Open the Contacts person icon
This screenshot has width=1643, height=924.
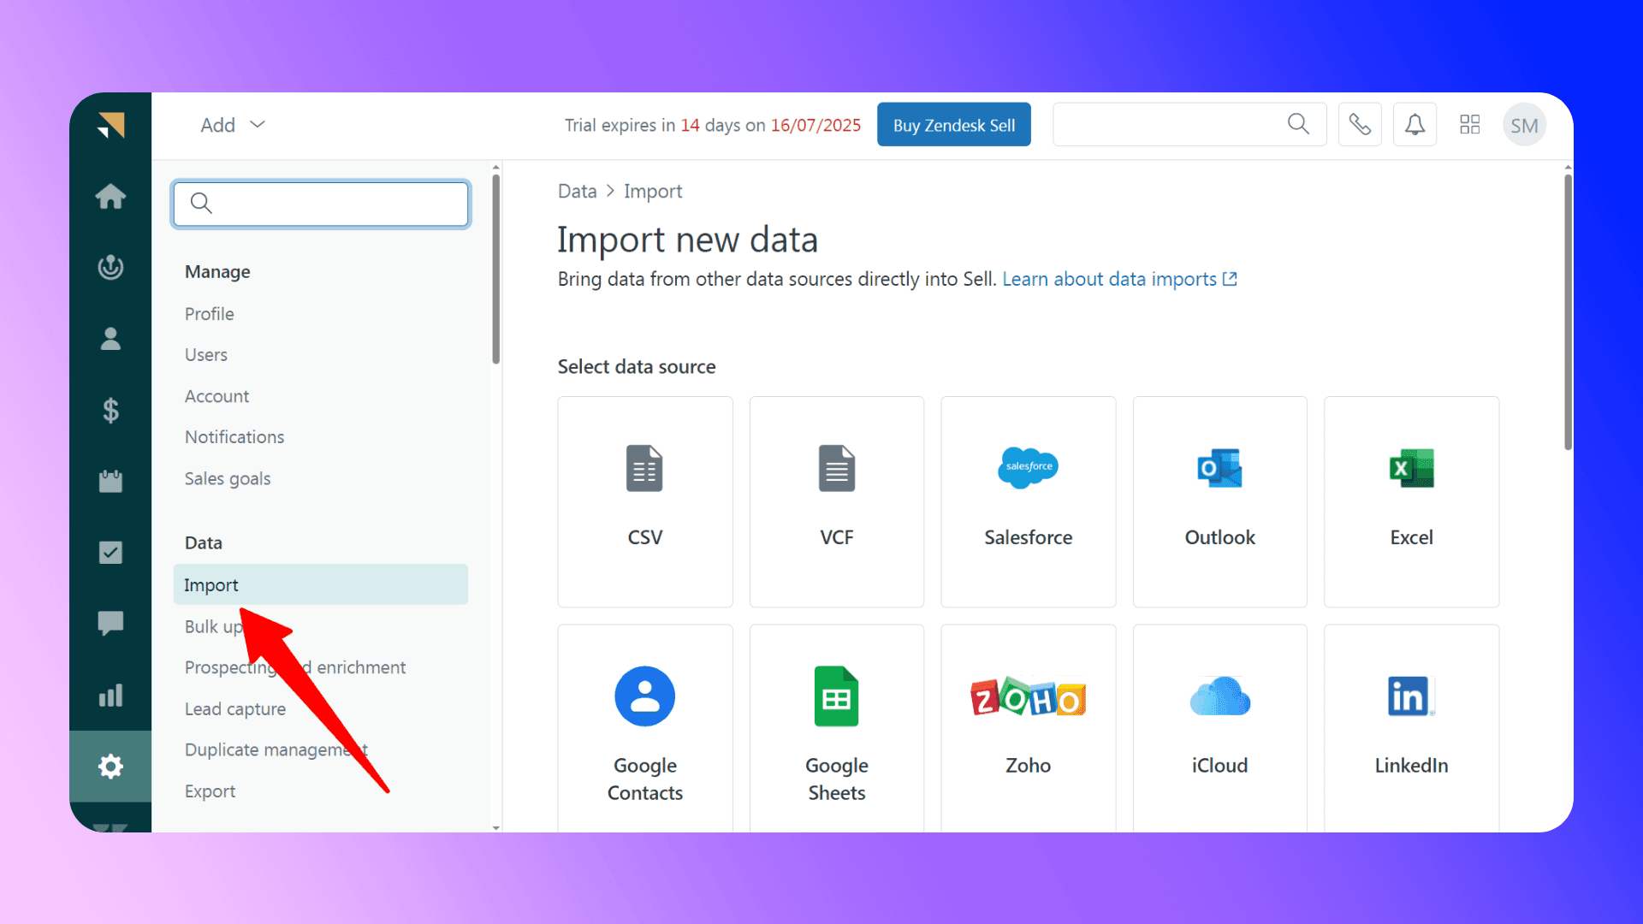(x=110, y=339)
